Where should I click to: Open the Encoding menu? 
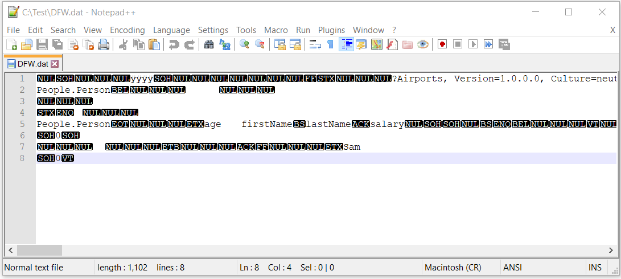pyautogui.click(x=128, y=30)
